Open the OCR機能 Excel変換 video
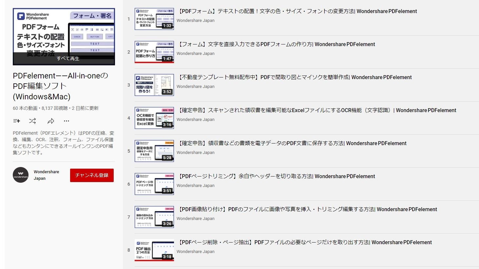This screenshot has height=269, width=479. (317, 110)
